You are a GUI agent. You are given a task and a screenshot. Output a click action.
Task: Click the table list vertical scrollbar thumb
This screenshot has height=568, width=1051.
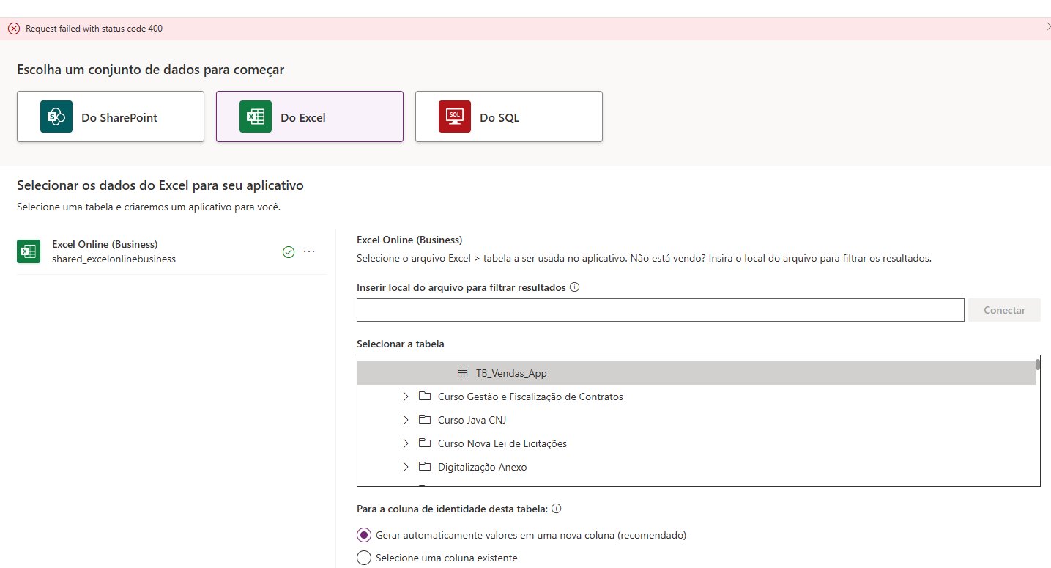click(x=1038, y=364)
